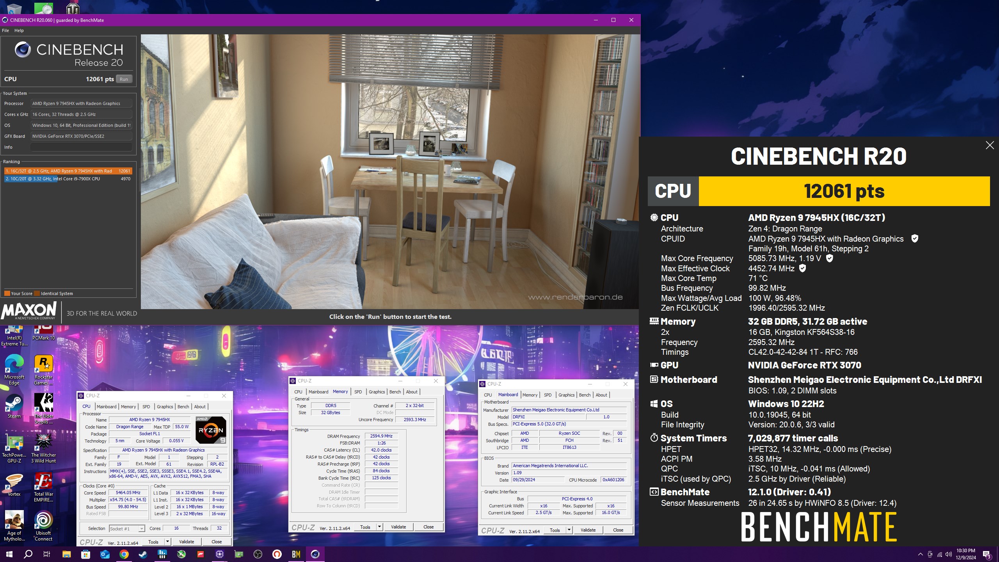This screenshot has height=562, width=999.
Task: Click the Ryzen 9 logo in CPU-Z
Action: click(x=211, y=430)
